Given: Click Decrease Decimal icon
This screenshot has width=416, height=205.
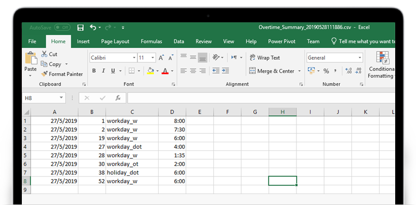Looking at the screenshot, I should [358, 71].
